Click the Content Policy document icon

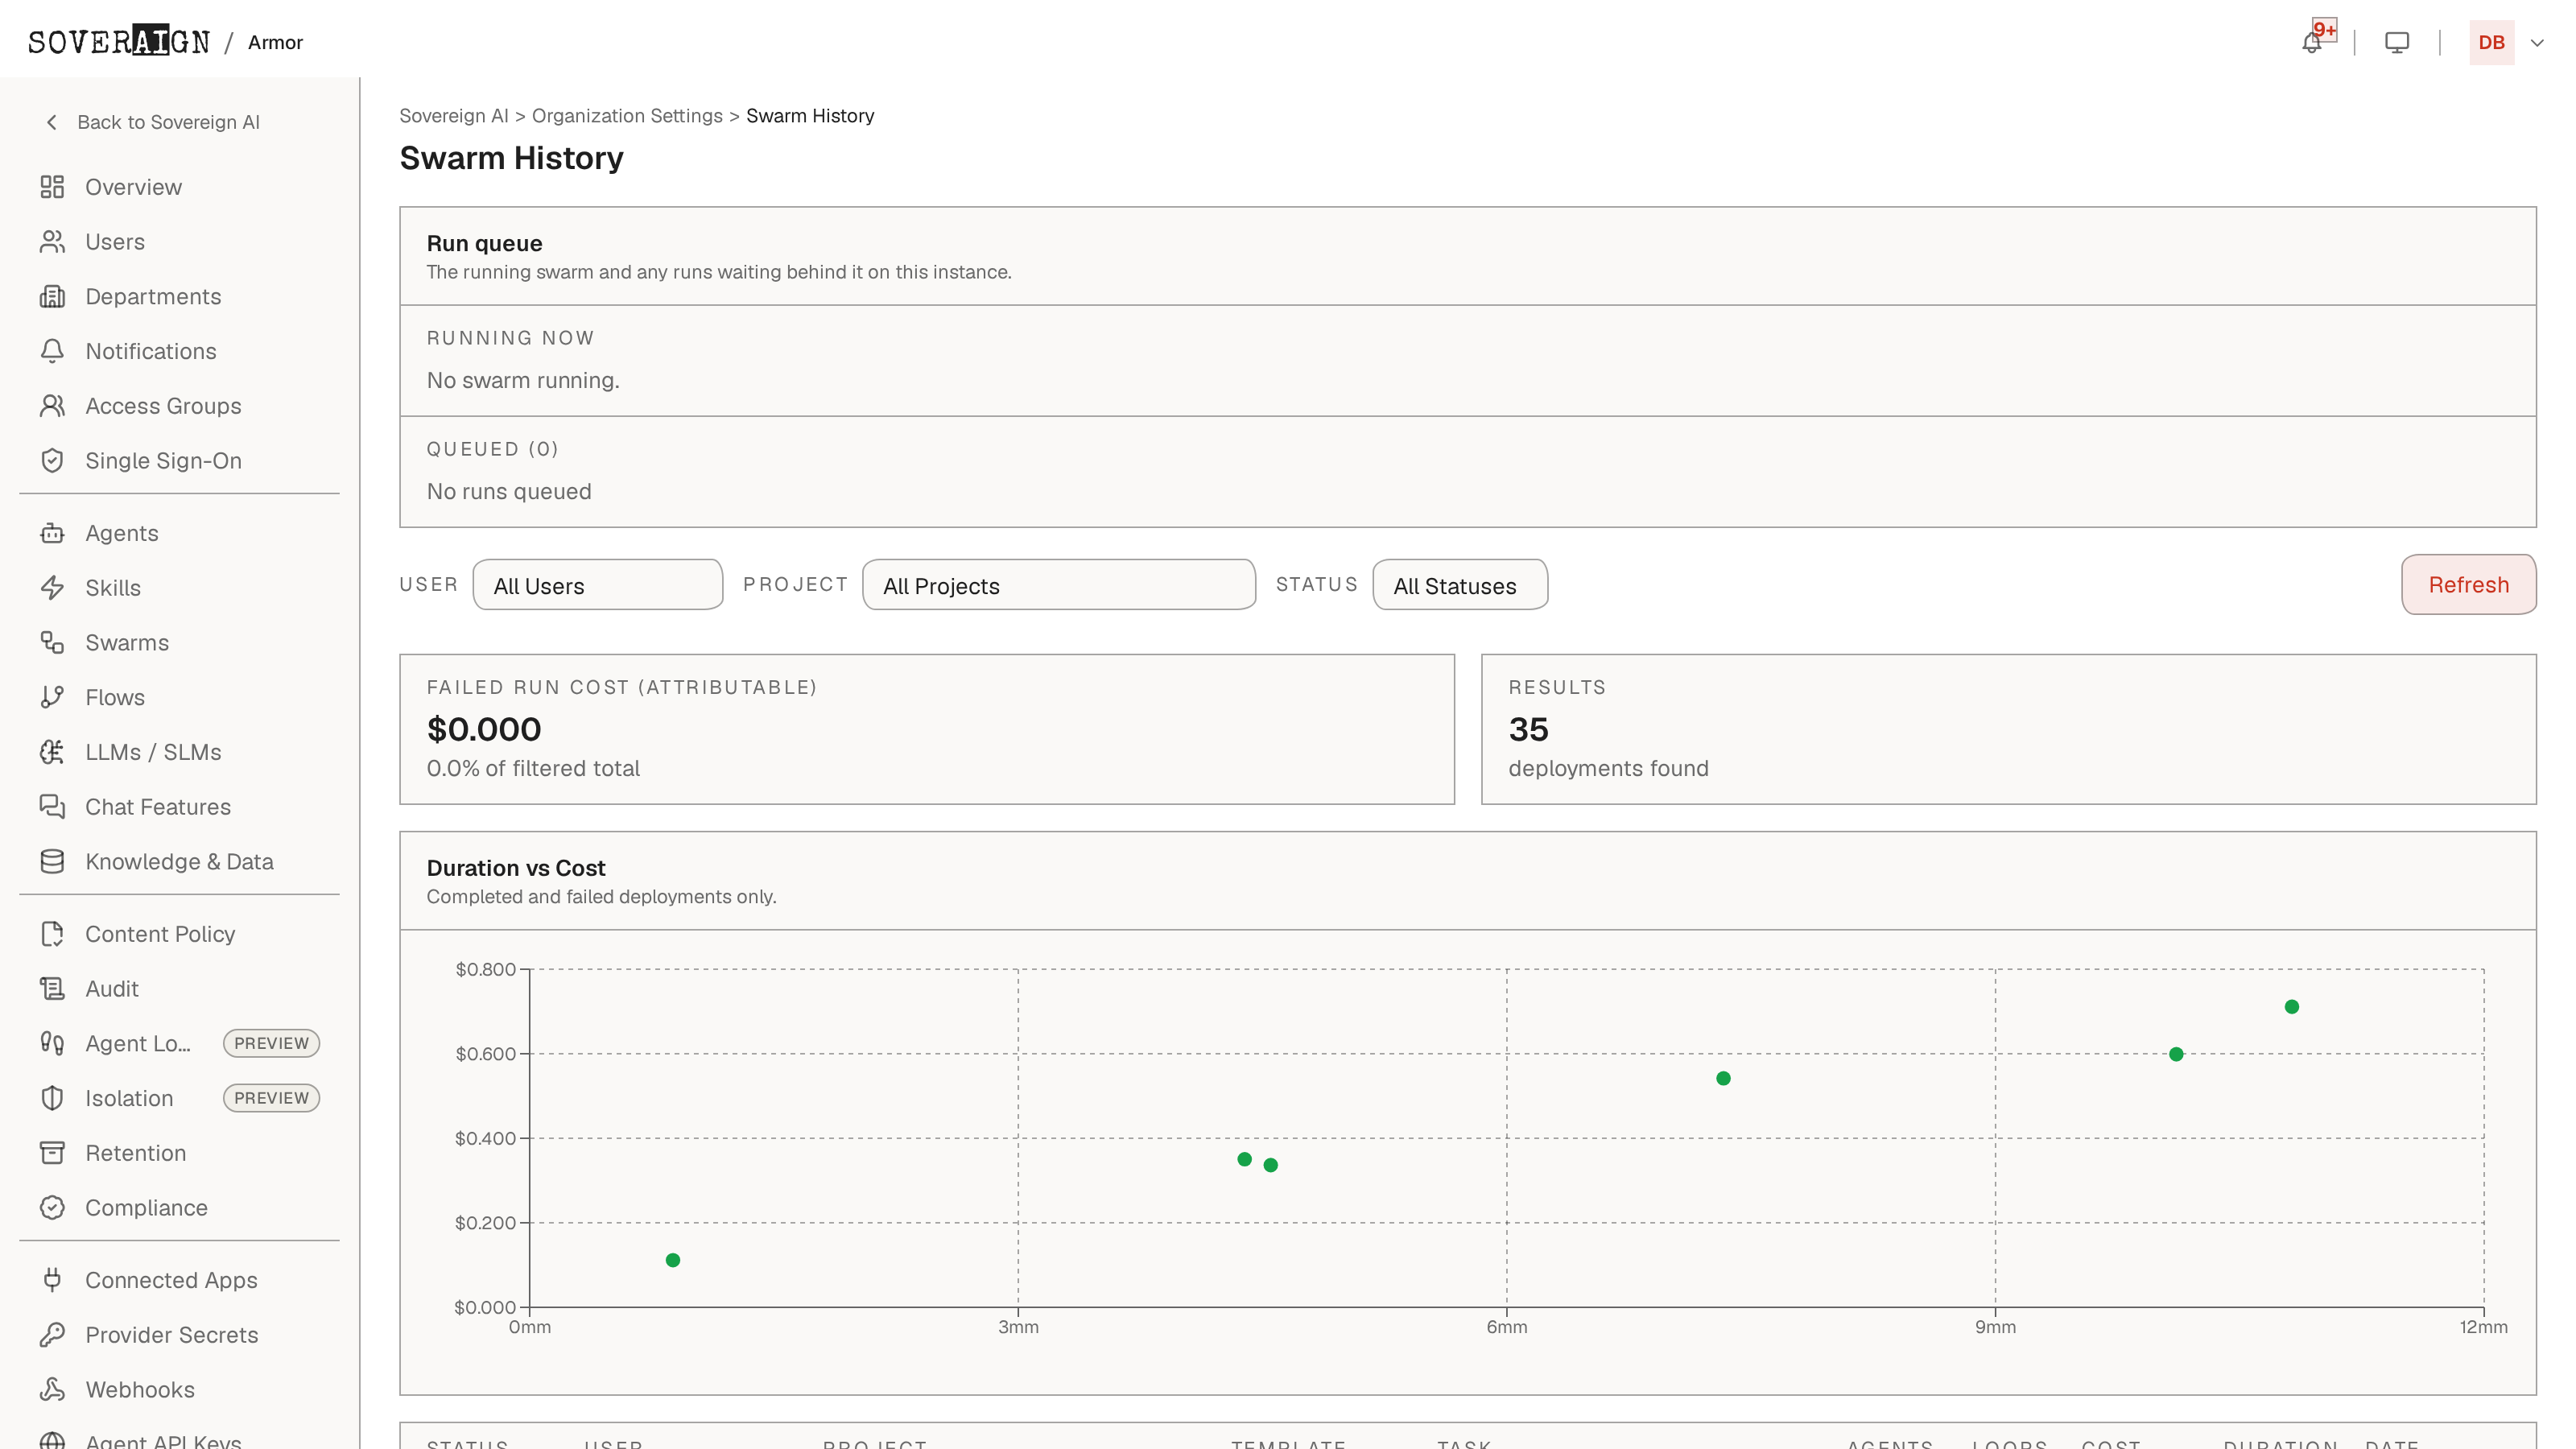[x=52, y=934]
